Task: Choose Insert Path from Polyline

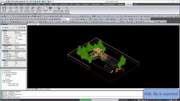Action: [x=27, y=9]
